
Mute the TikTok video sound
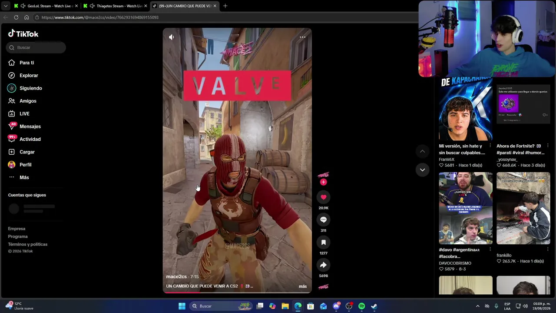(172, 37)
